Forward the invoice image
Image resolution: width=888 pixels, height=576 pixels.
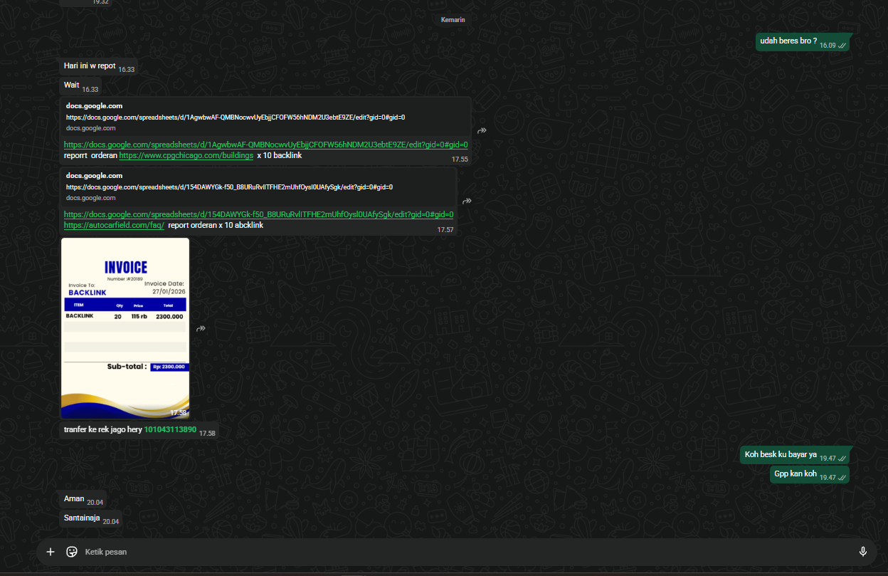tap(201, 328)
